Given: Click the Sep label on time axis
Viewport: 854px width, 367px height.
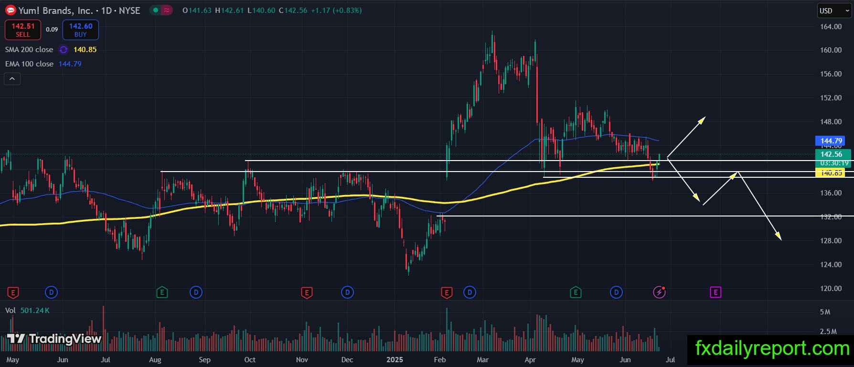Looking at the screenshot, I should 204,360.
